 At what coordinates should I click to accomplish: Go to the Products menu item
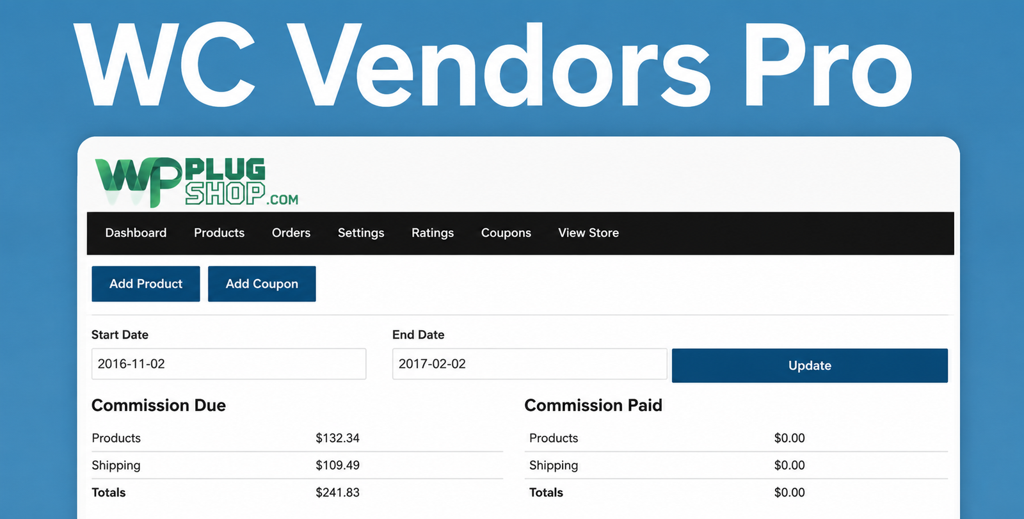219,233
